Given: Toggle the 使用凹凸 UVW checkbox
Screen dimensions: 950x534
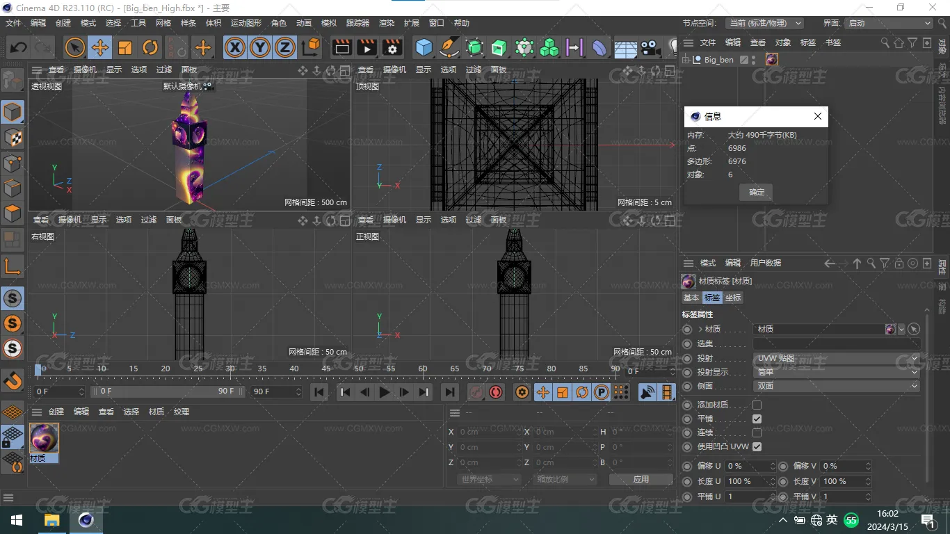Looking at the screenshot, I should click(x=757, y=446).
